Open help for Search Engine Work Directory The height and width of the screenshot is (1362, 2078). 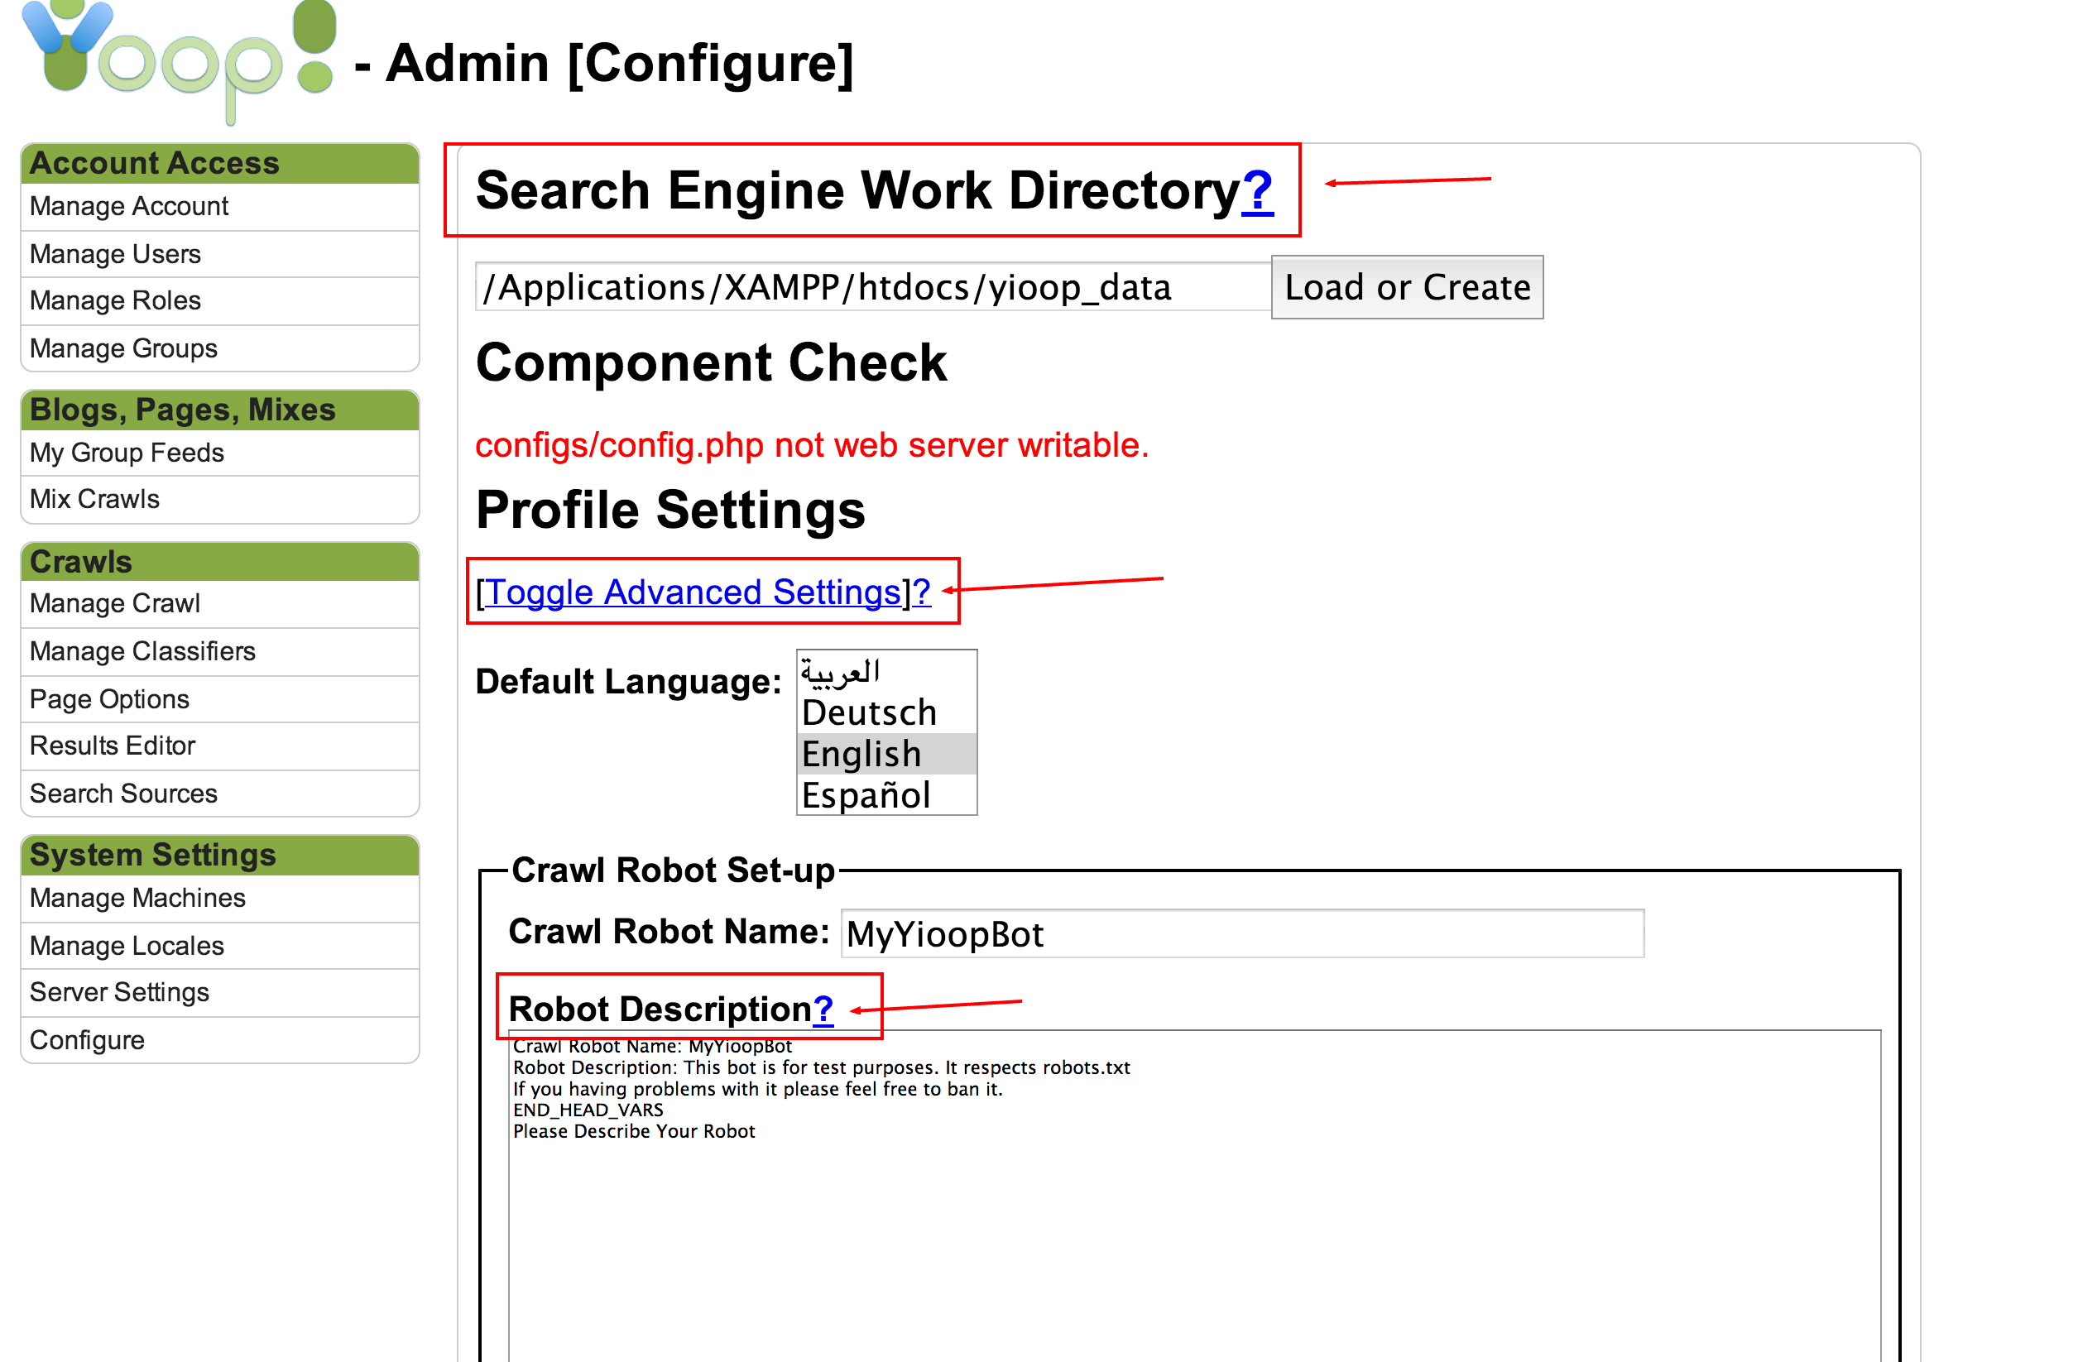click(x=1257, y=190)
